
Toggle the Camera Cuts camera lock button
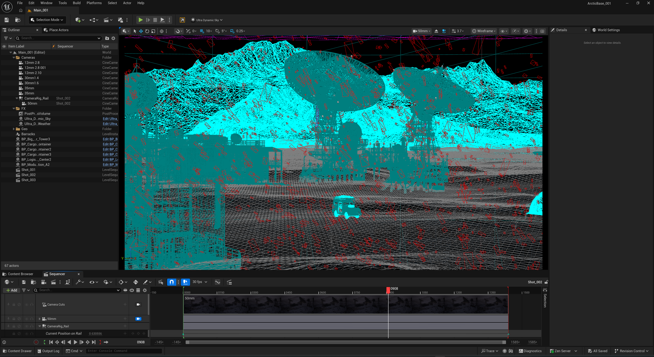point(138,305)
